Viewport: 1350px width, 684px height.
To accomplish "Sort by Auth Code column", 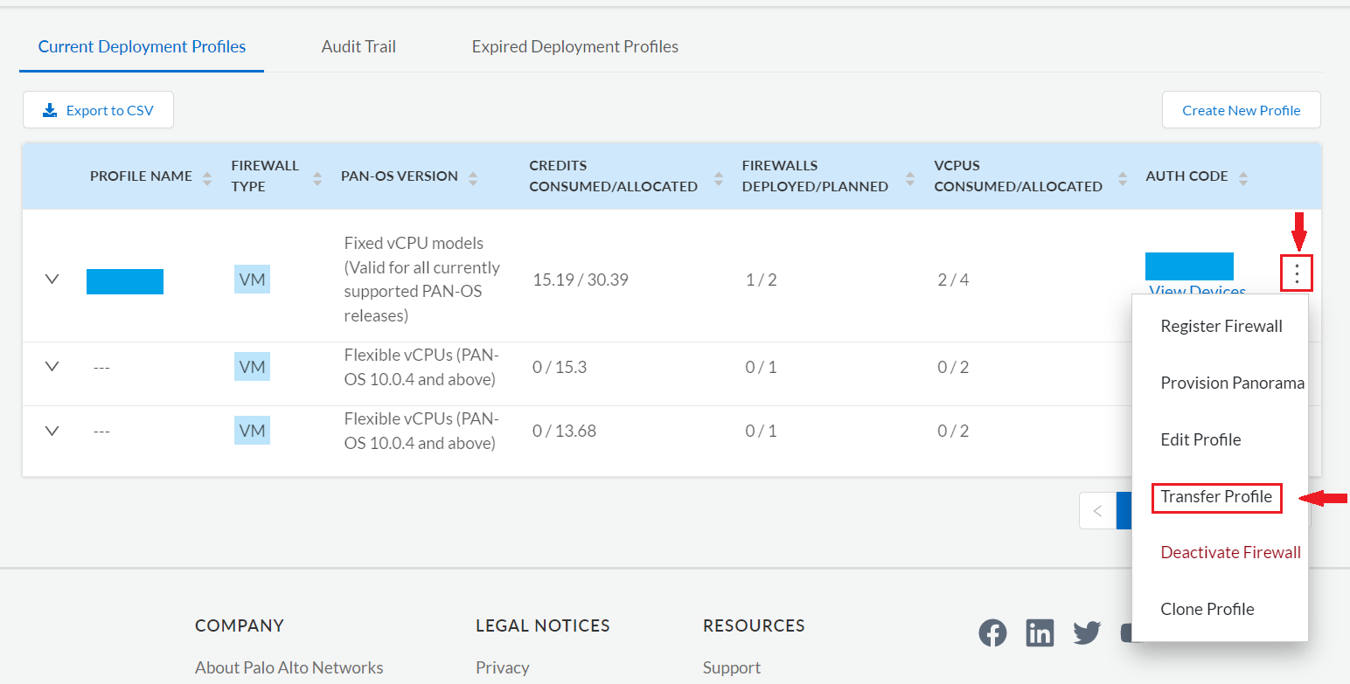I will (x=1243, y=177).
